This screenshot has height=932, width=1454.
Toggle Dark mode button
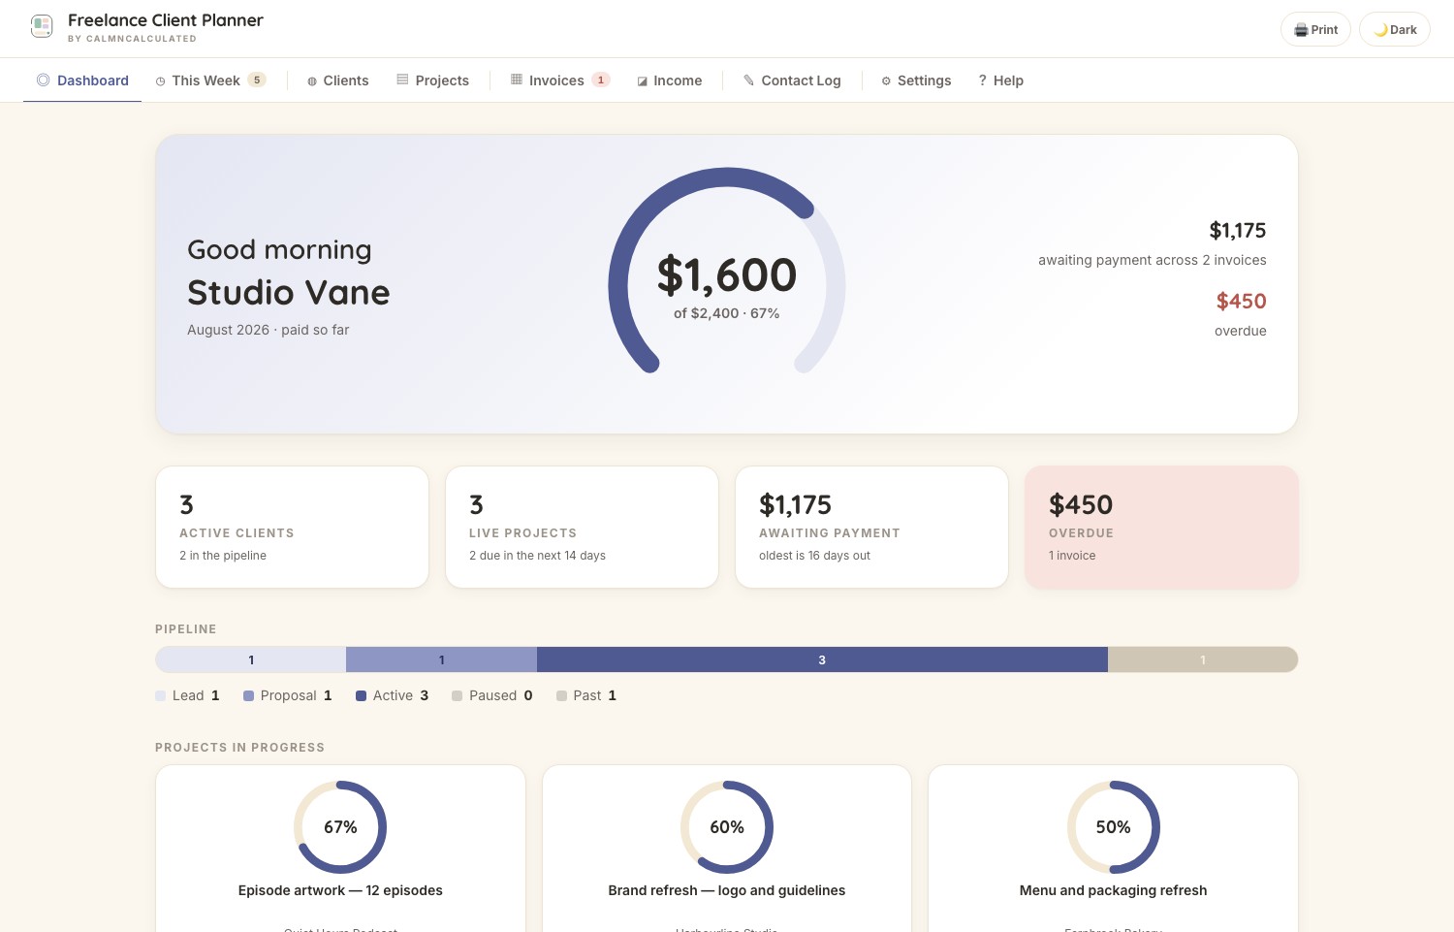(1395, 29)
